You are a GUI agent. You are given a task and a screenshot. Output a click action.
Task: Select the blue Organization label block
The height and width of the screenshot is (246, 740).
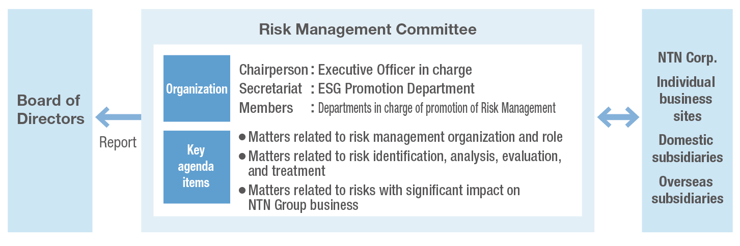point(197,88)
